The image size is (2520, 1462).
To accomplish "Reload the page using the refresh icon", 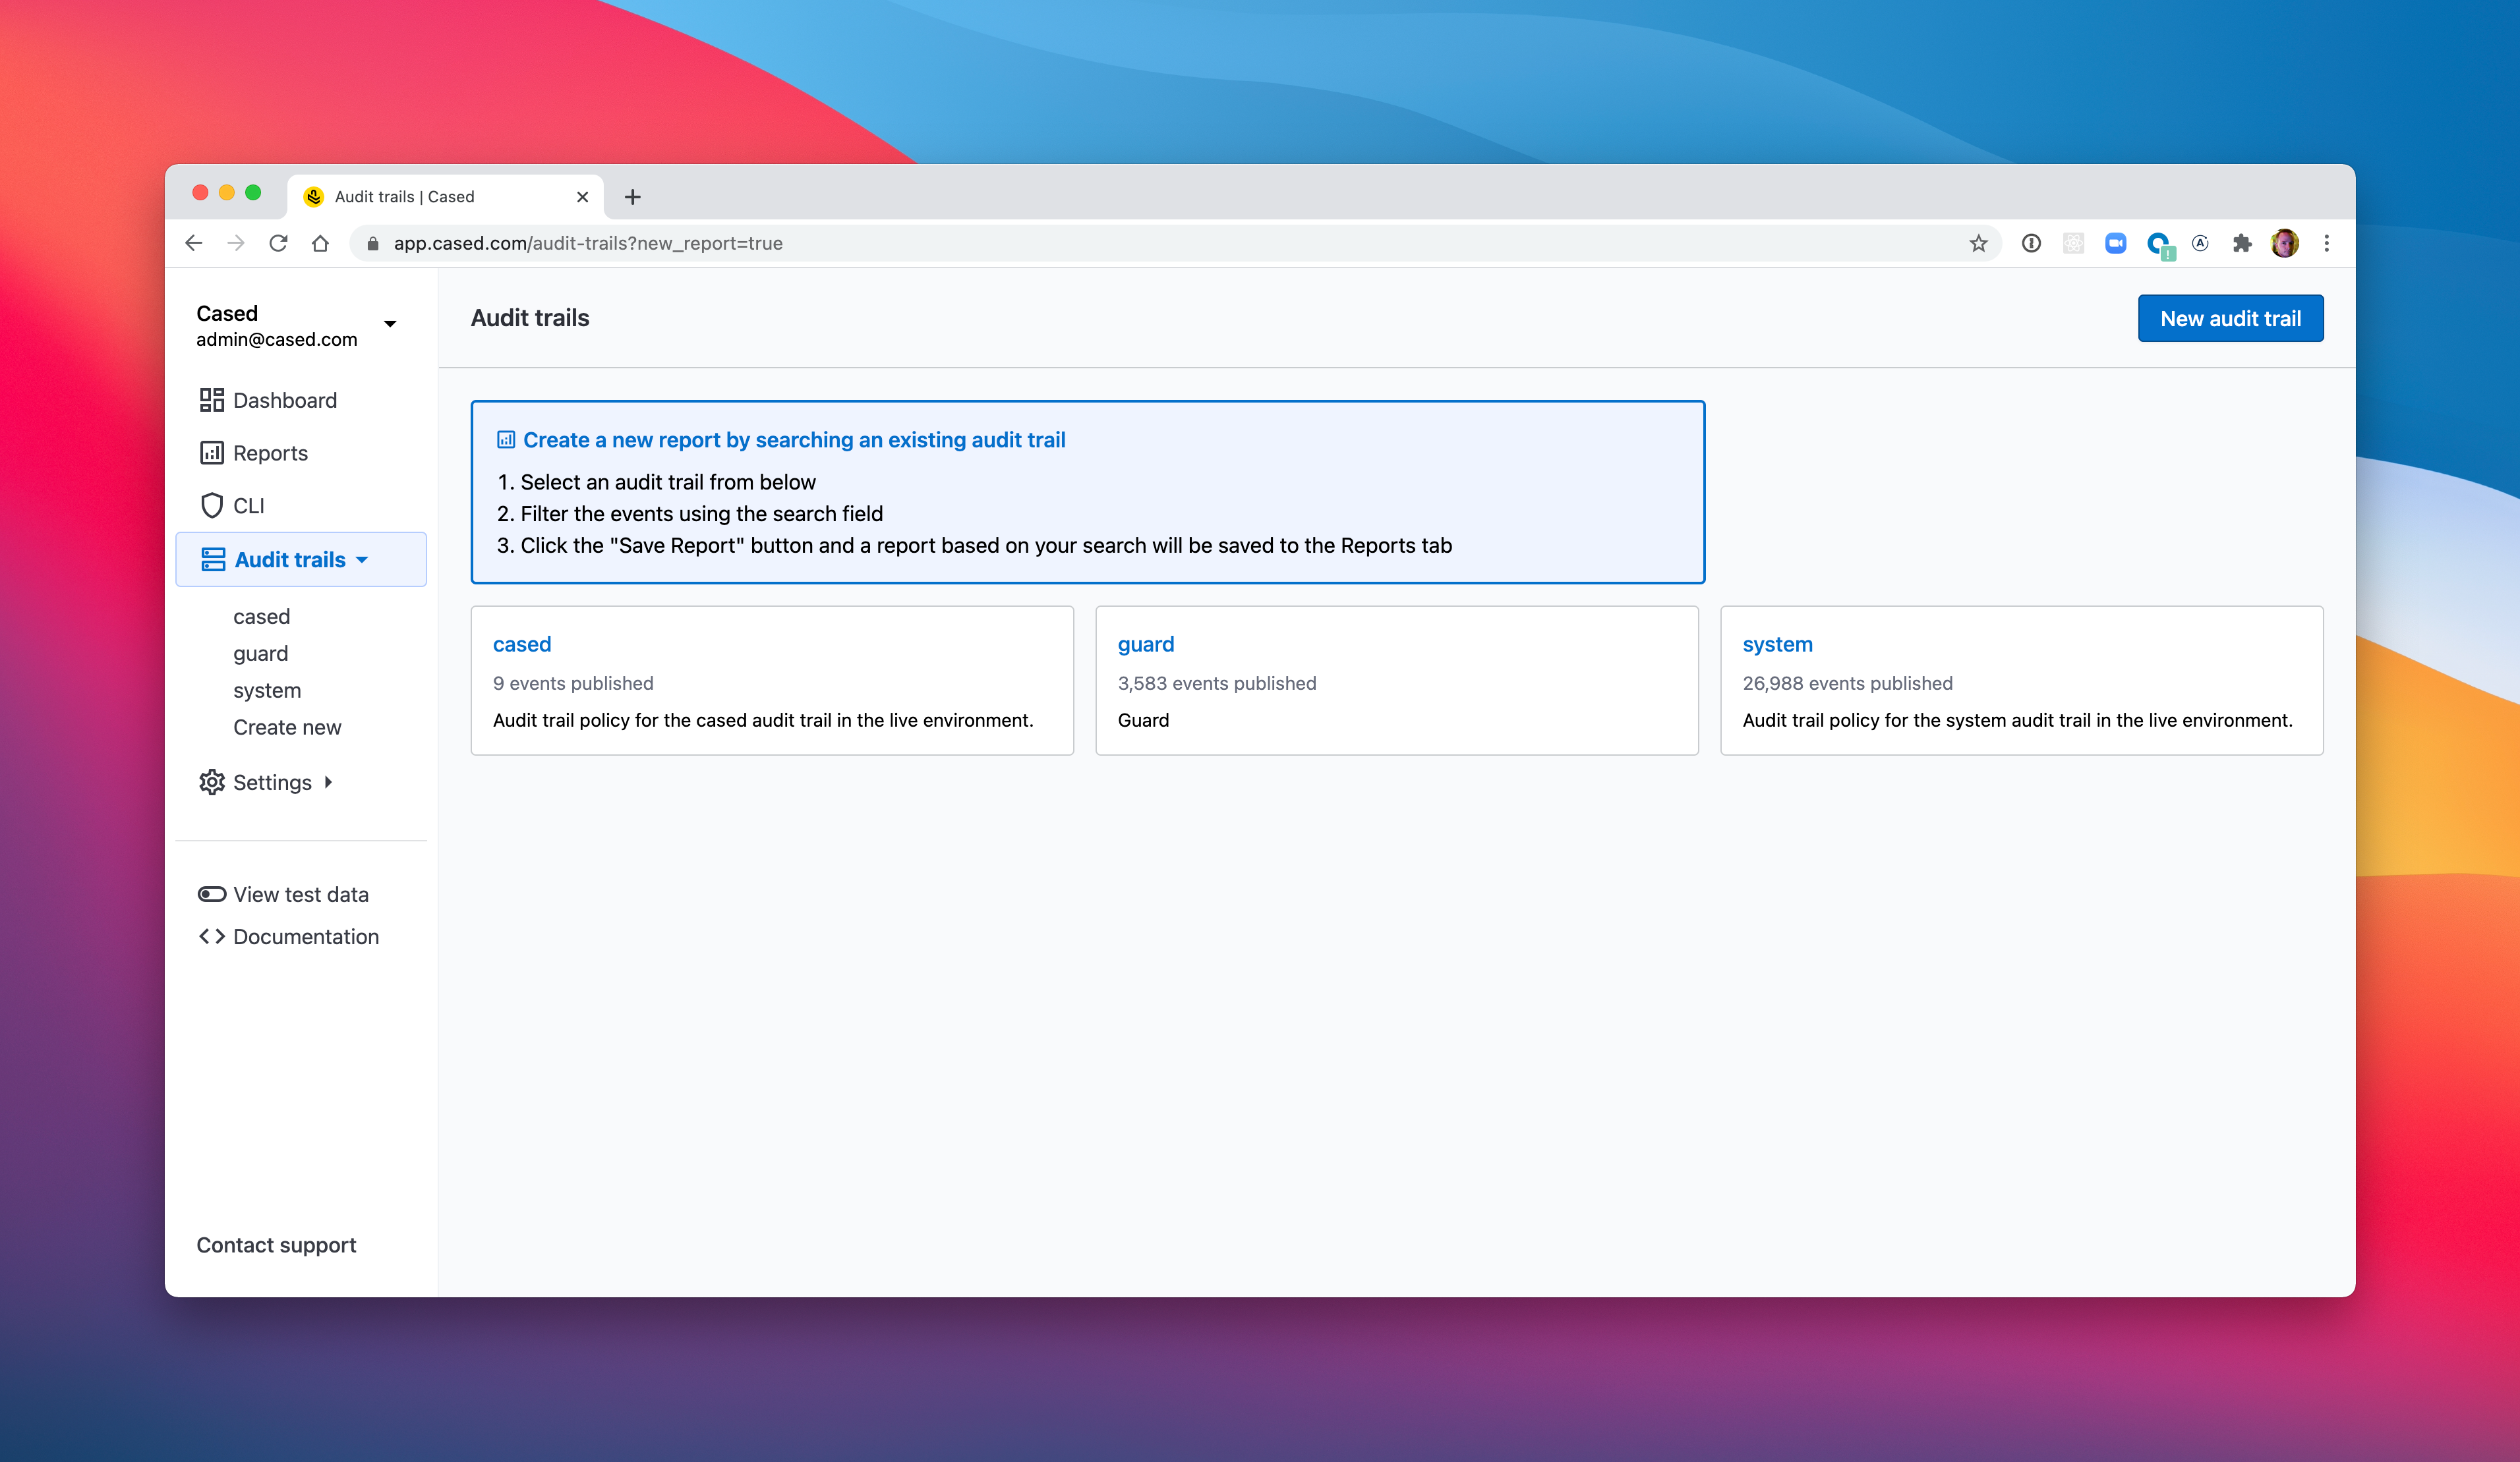I will [278, 243].
